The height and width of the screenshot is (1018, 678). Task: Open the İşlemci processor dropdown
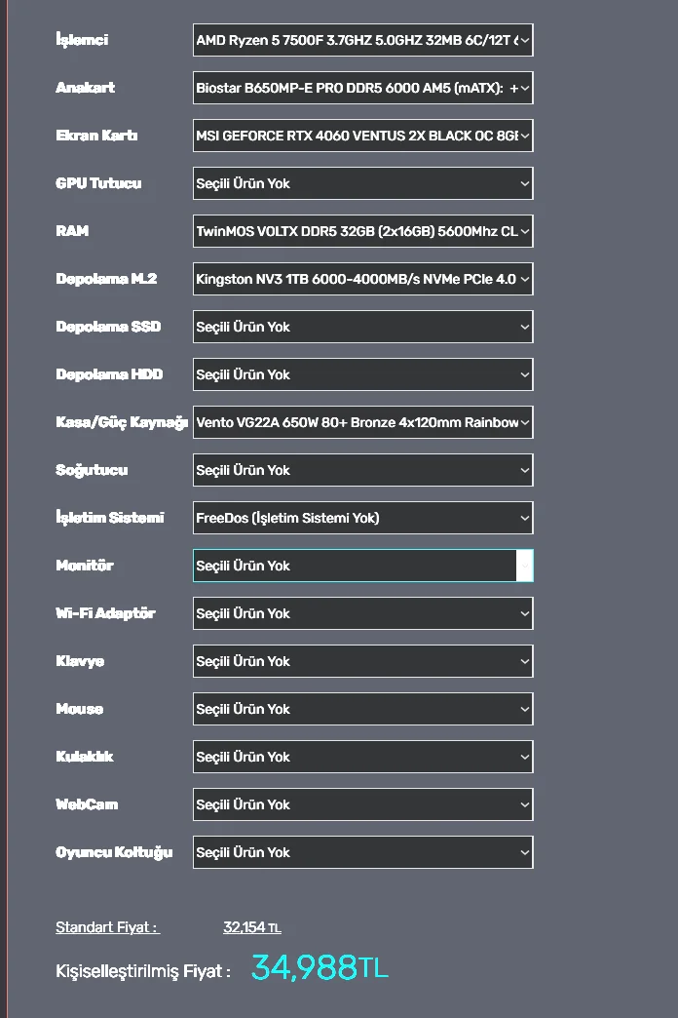click(362, 40)
